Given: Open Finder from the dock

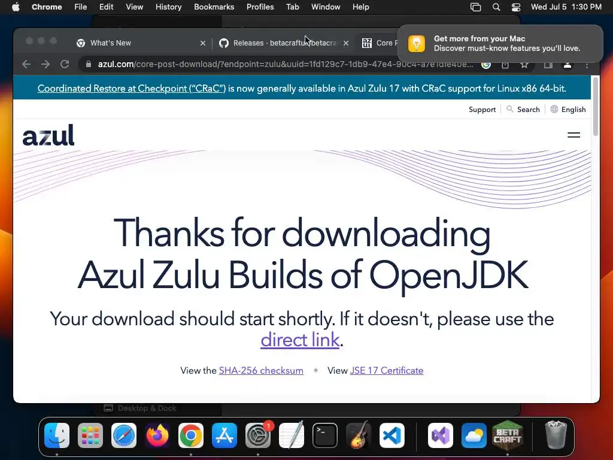Looking at the screenshot, I should pyautogui.click(x=57, y=435).
